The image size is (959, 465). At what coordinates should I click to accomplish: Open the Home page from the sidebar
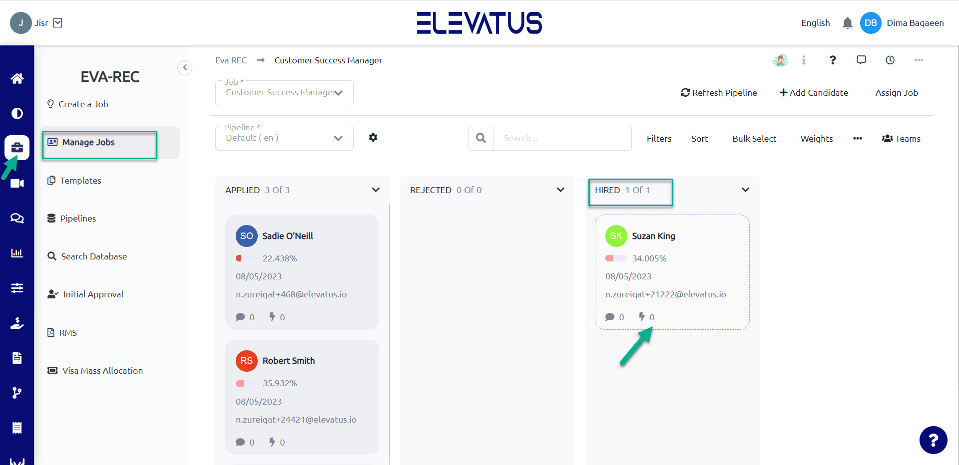pyautogui.click(x=17, y=78)
